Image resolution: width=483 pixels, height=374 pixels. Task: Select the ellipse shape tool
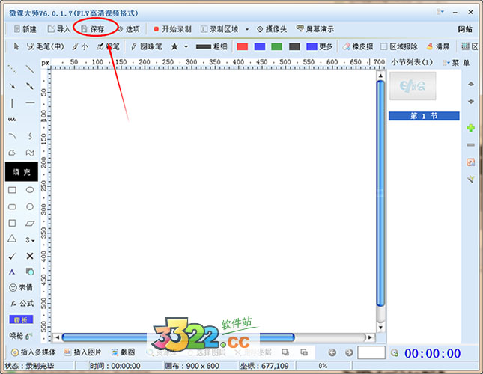[x=30, y=190]
